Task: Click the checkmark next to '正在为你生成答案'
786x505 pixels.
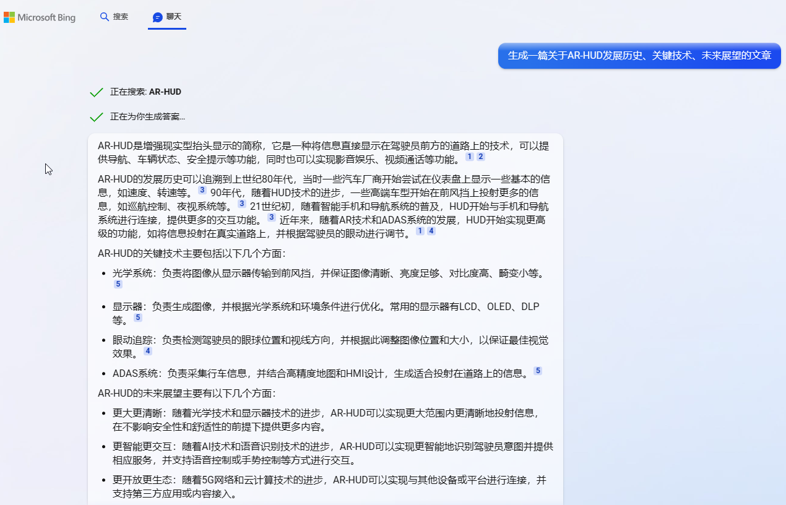Action: click(x=96, y=116)
